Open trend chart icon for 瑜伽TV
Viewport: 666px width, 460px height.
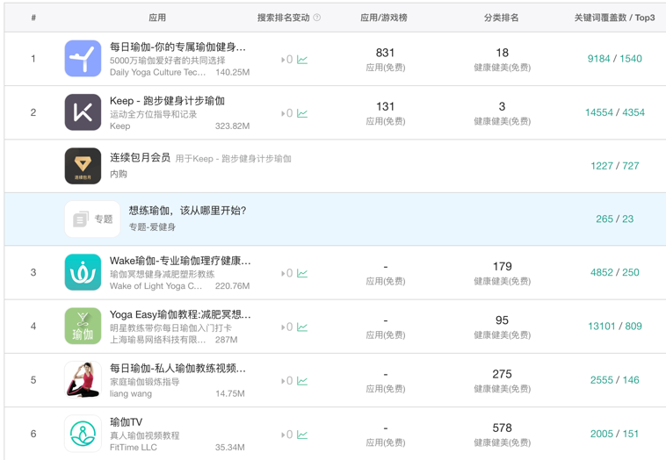(x=302, y=435)
